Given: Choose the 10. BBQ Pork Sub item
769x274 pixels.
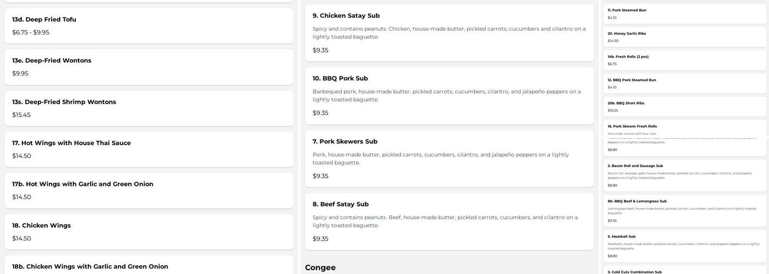Looking at the screenshot, I should (449, 95).
